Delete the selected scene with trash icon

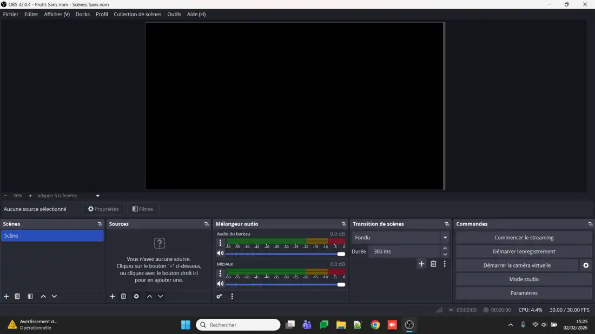click(x=17, y=296)
